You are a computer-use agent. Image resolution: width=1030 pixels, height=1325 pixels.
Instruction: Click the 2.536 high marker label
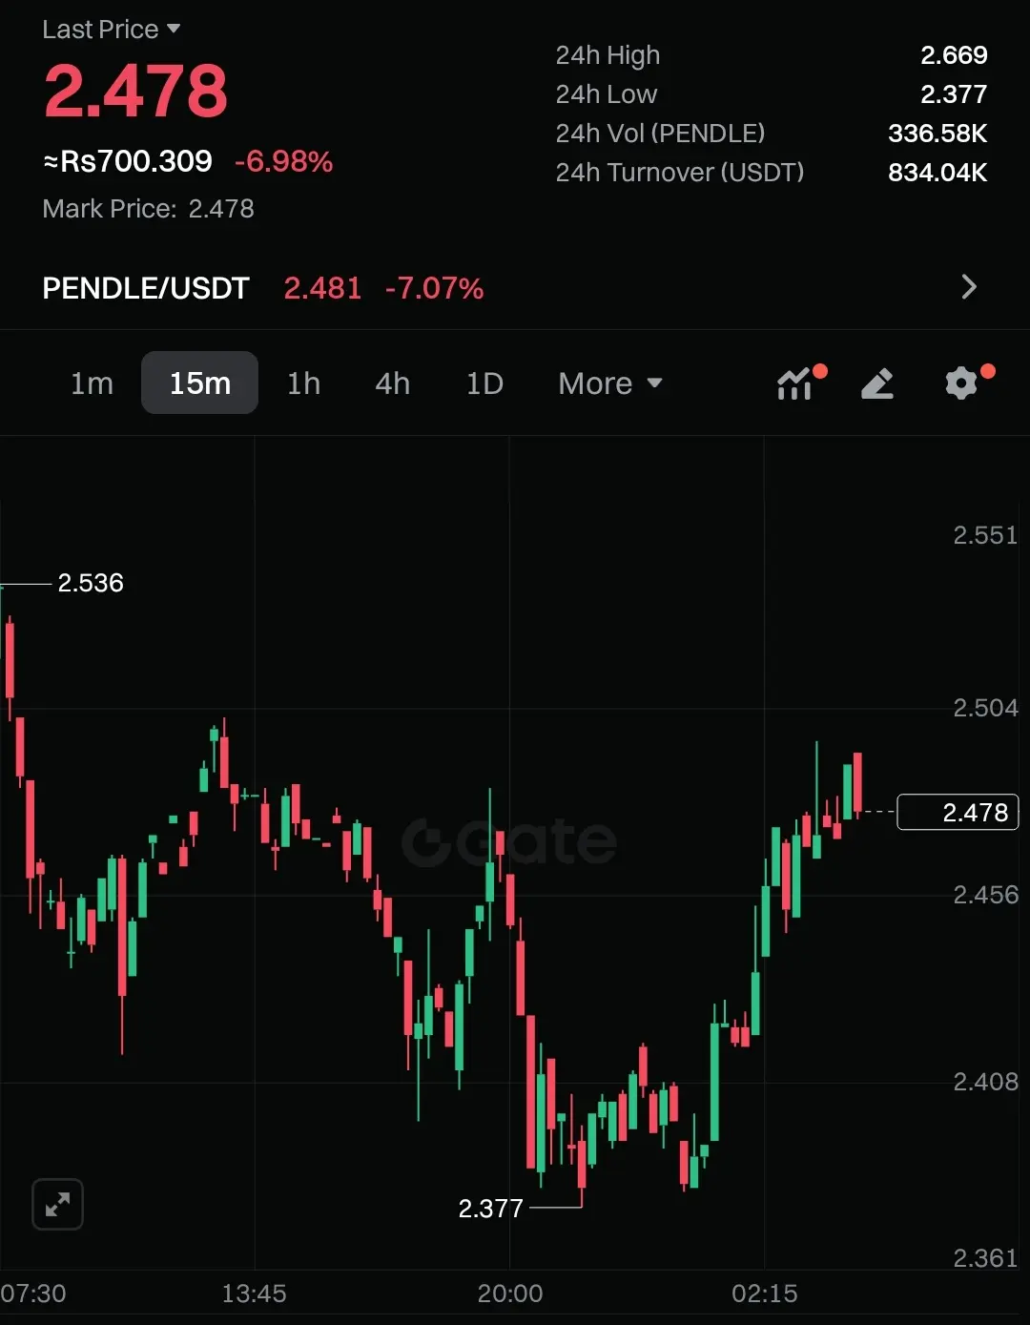[x=91, y=583]
